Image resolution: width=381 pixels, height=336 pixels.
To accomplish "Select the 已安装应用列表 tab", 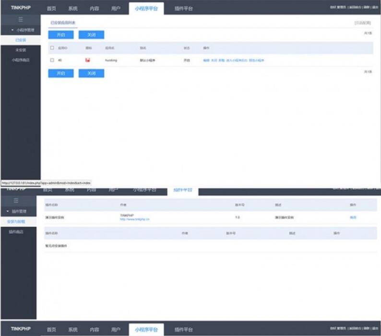I will coord(63,22).
